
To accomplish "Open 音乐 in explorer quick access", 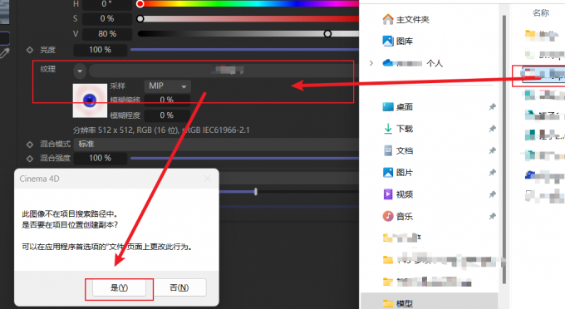I will (397, 217).
